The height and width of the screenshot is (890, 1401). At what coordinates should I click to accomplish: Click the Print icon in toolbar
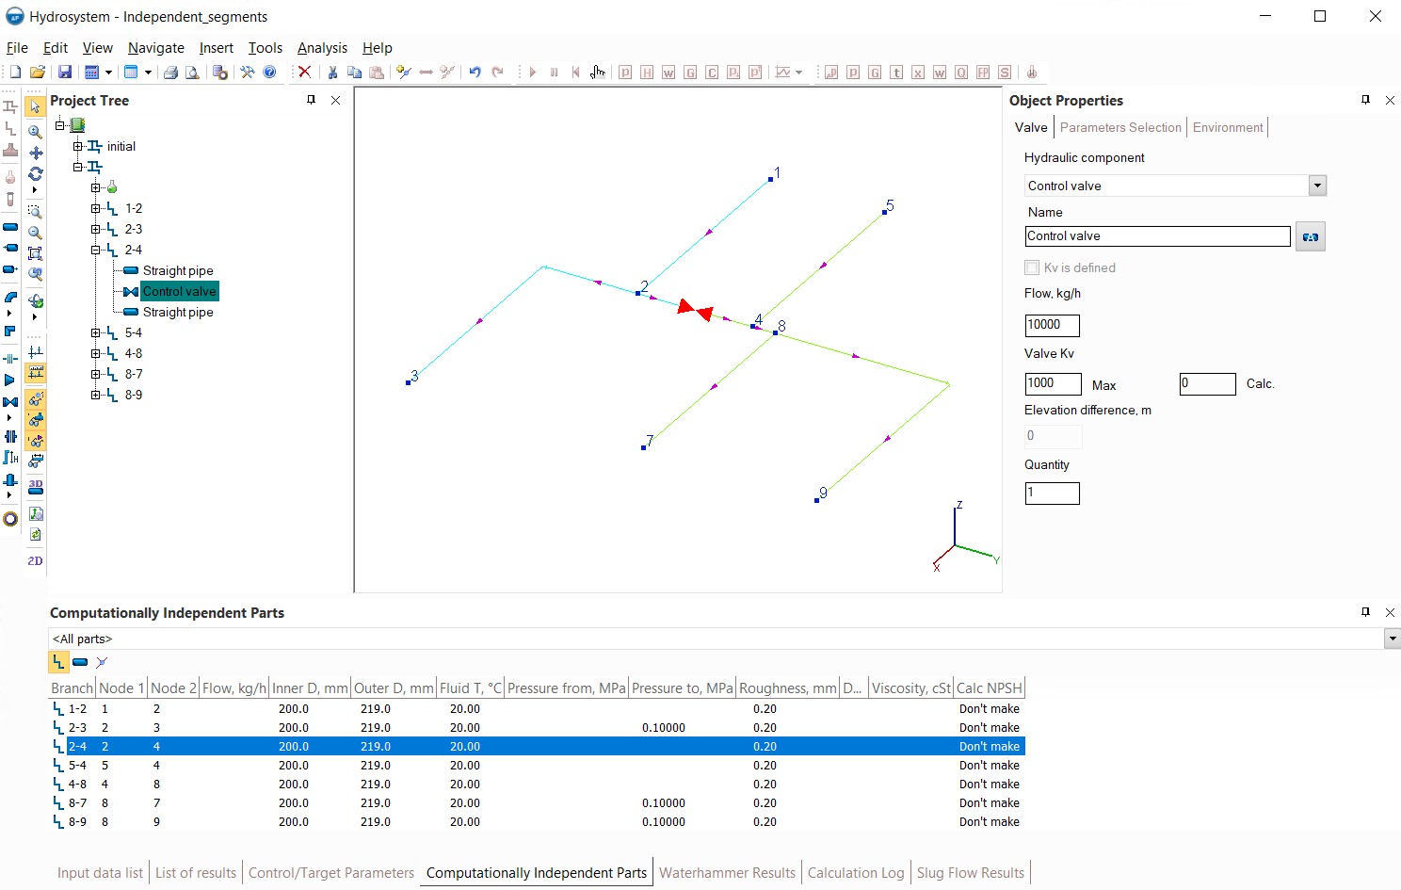click(x=170, y=73)
